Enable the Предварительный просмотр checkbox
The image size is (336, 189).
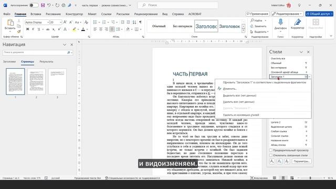tap(271, 150)
